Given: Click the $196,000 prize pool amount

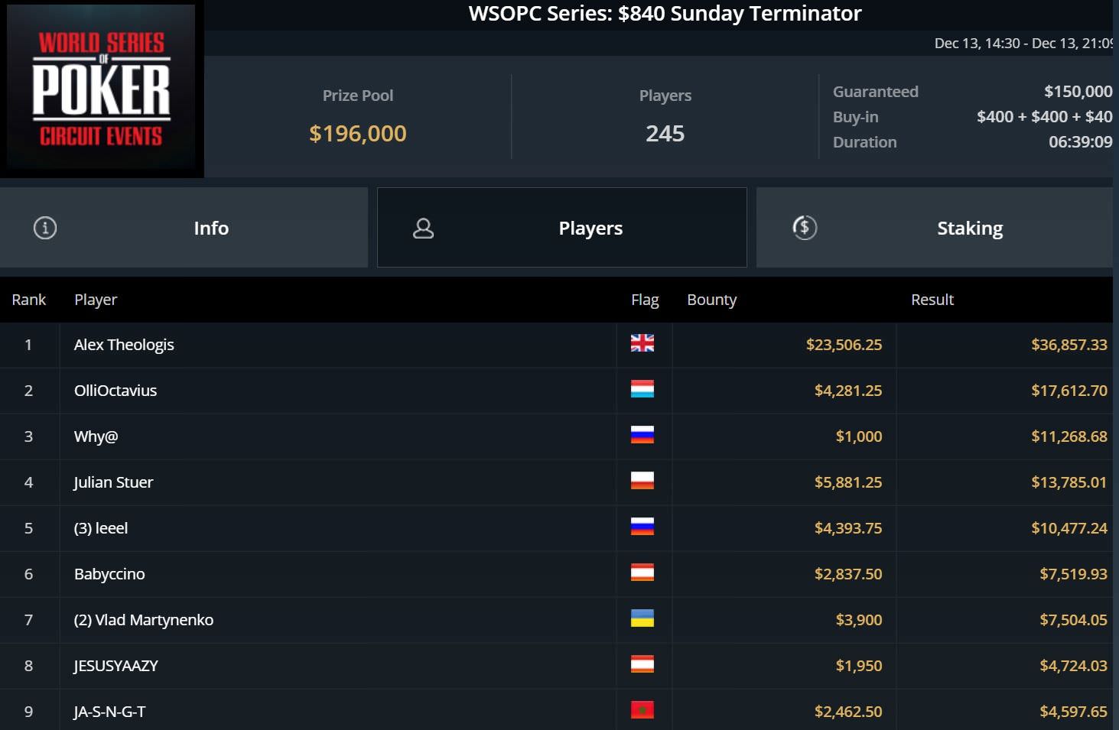Looking at the screenshot, I should [x=358, y=134].
